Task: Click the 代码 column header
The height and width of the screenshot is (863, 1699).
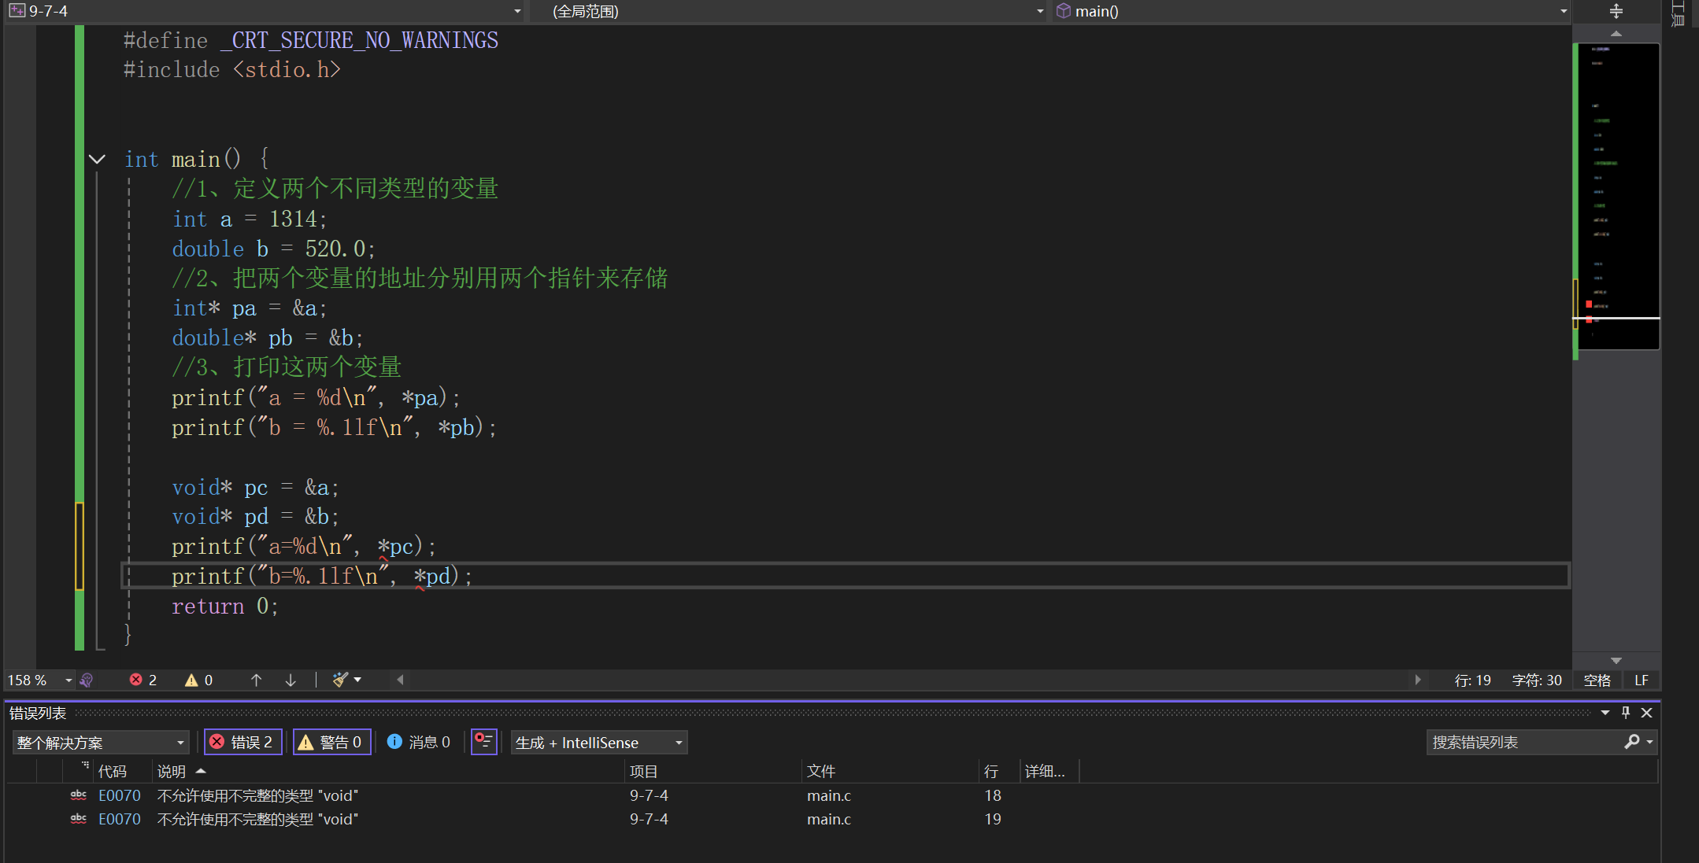Action: click(112, 772)
